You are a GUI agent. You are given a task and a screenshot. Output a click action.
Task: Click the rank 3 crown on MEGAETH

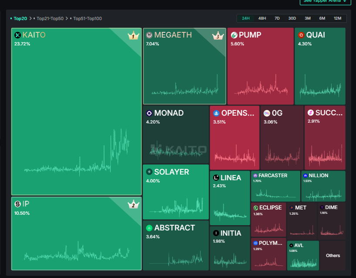[218, 35]
